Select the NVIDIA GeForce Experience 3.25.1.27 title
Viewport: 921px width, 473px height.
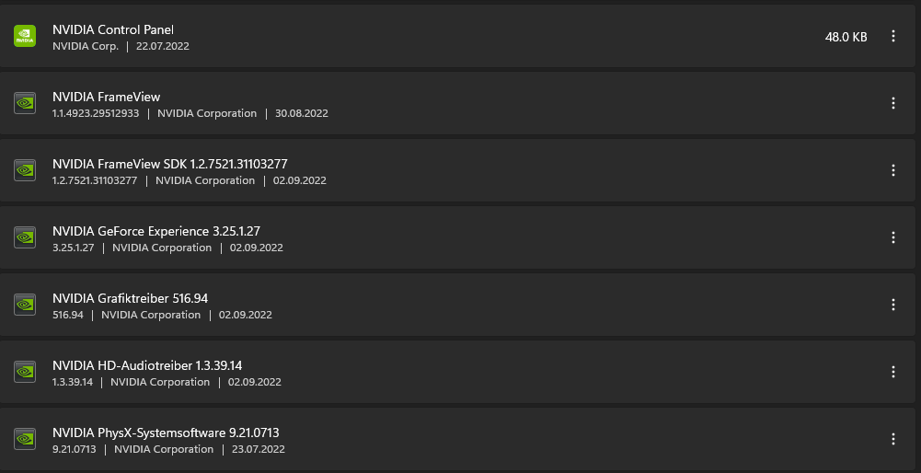tap(156, 231)
